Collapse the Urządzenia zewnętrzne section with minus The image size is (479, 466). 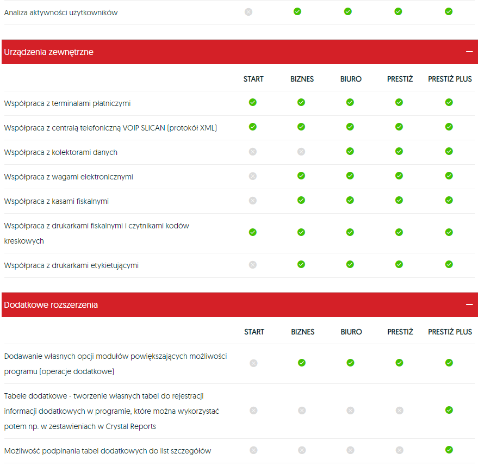pos(469,52)
